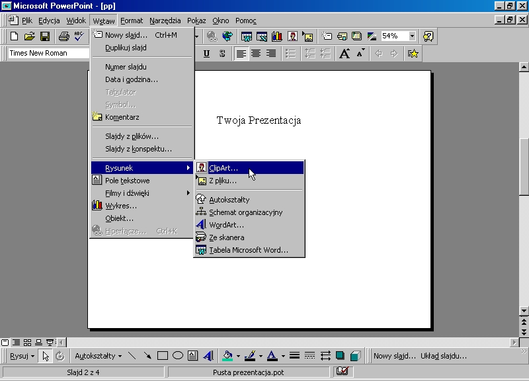Screen dimensions: 529x381
Task: Apply Line Color brush swatch
Action: tap(250, 356)
